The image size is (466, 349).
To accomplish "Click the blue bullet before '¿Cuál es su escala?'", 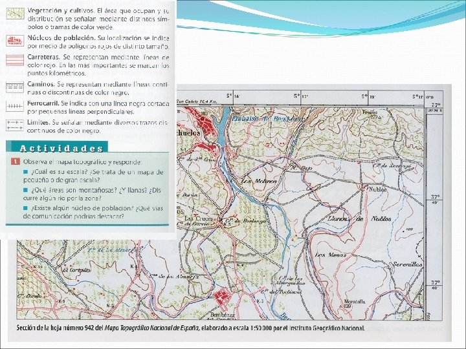I will tap(25, 172).
